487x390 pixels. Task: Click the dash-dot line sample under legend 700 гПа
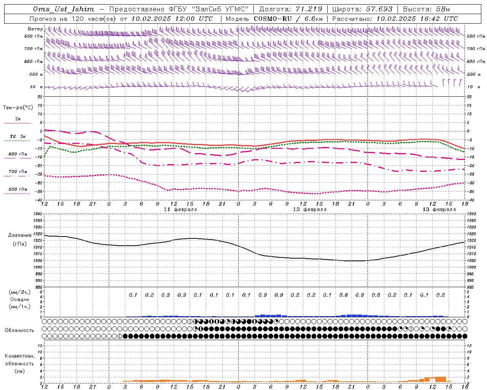click(x=17, y=176)
